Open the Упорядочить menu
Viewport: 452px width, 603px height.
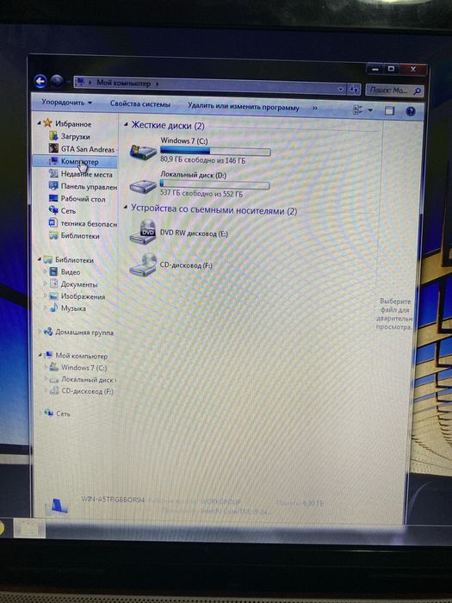point(67,103)
